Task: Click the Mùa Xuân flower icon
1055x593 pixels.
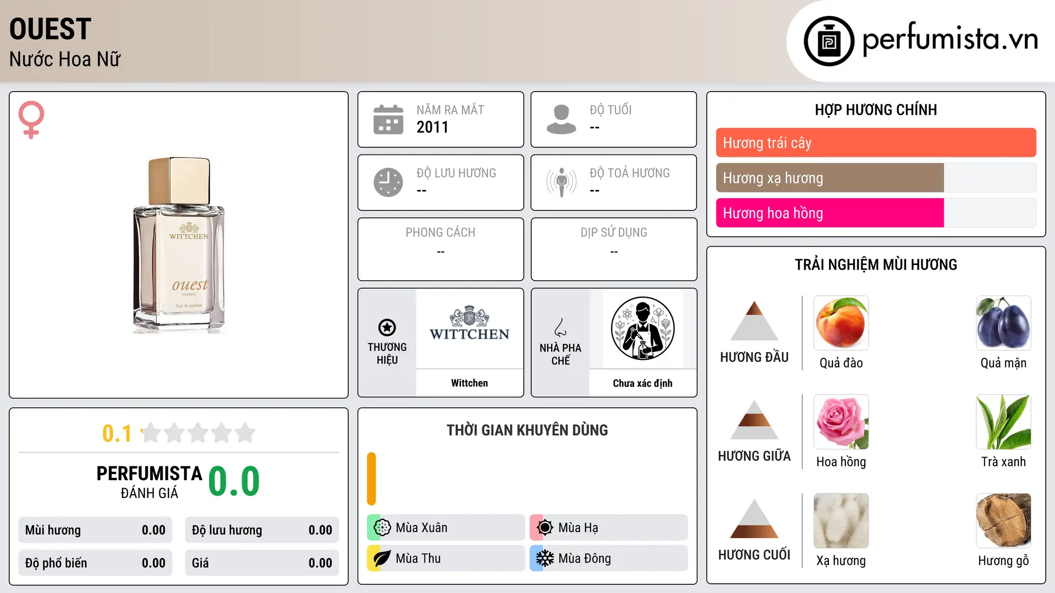Action: (x=382, y=528)
